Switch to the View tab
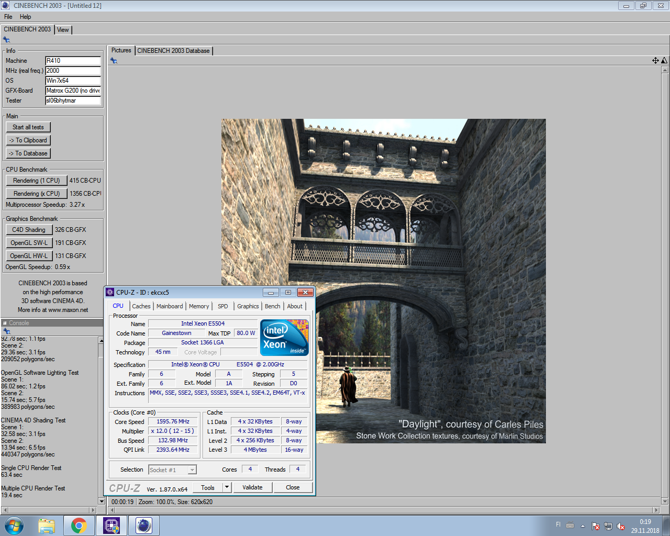Viewport: 670px width, 536px height. (x=63, y=30)
